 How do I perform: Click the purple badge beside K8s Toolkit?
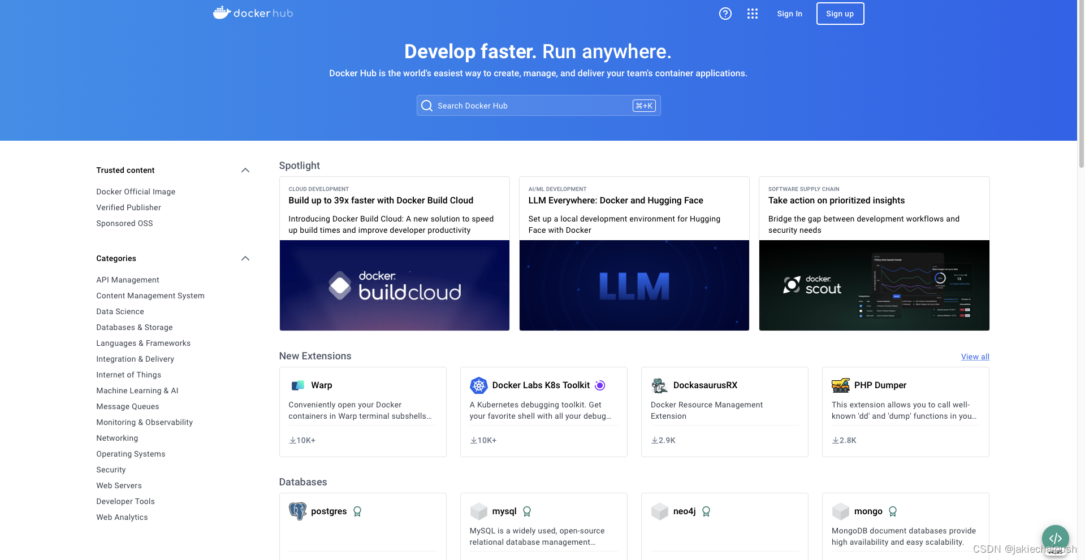600,385
